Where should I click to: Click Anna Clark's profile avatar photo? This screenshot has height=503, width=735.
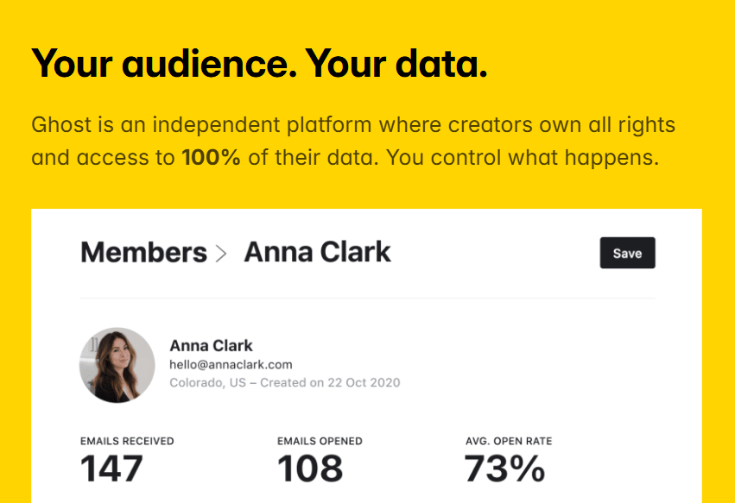(117, 365)
